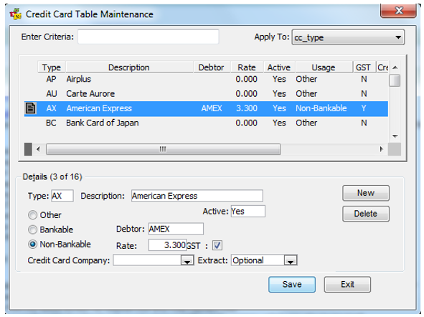Click the New button

click(x=366, y=193)
